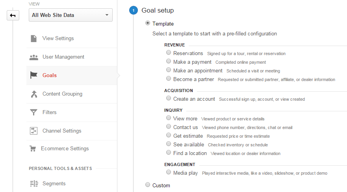Screen dimensions: 347x192
Task: Click the User Management people icon
Action: pyautogui.click(x=33, y=57)
